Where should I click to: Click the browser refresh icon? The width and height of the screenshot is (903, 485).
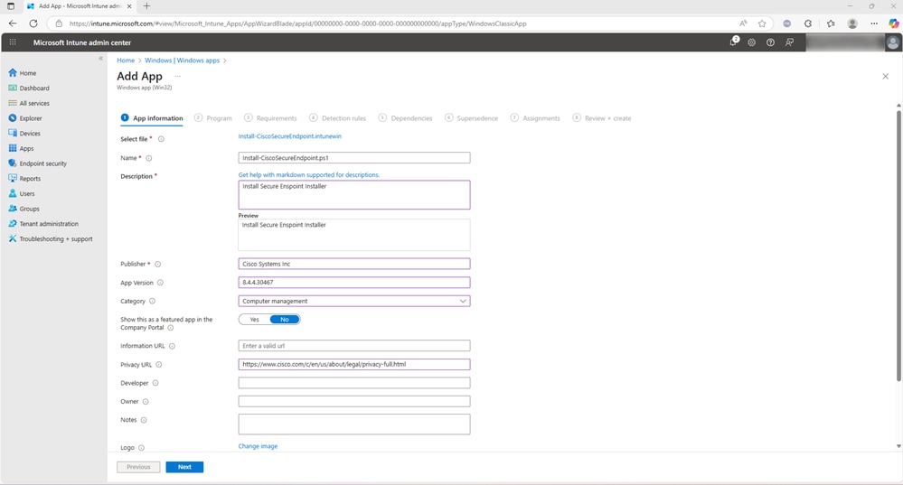tap(33, 23)
